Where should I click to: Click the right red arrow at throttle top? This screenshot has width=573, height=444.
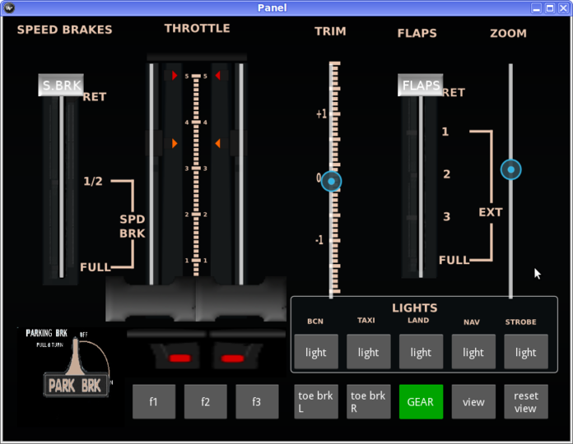pos(217,76)
